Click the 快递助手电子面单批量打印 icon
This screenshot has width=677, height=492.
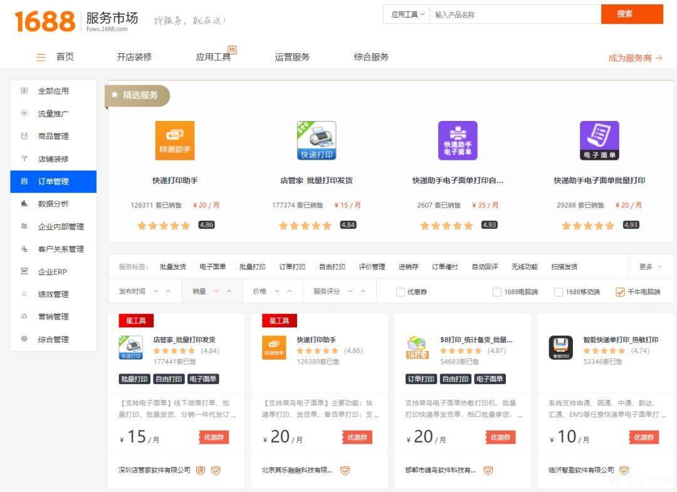coord(599,139)
